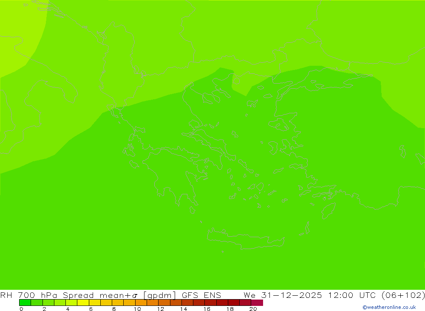Click the island of Rhodes on the map

(329, 211)
